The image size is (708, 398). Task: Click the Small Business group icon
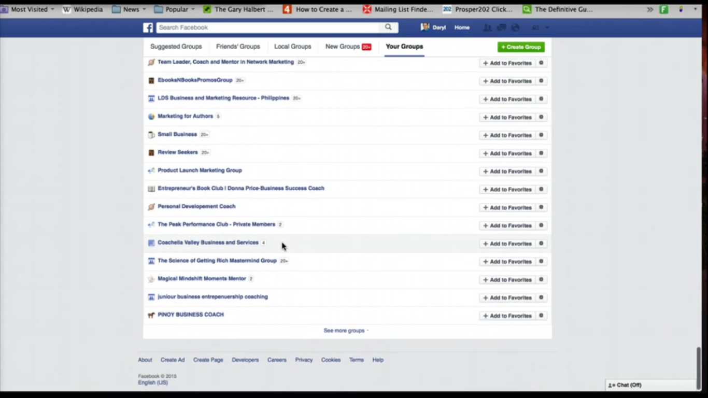click(x=151, y=135)
